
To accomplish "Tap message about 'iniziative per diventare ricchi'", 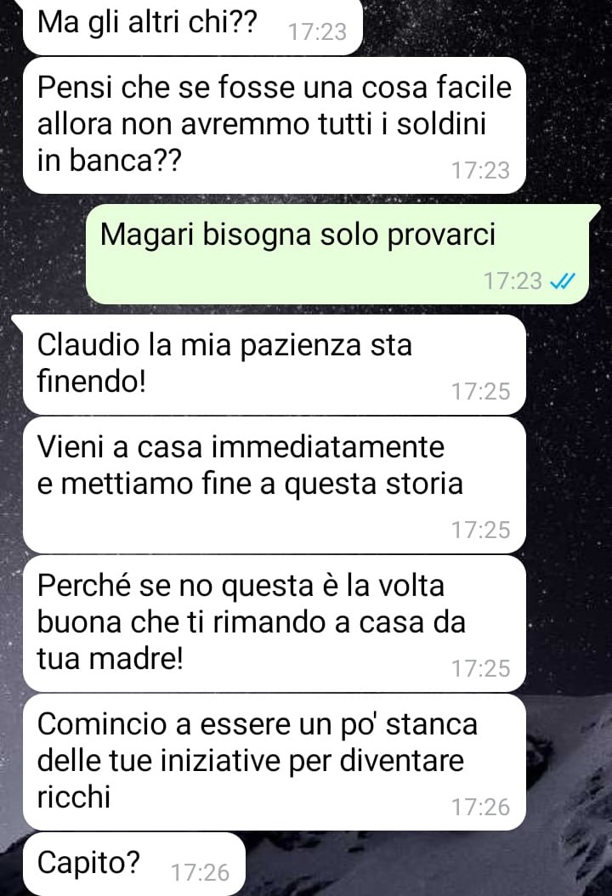I will tap(275, 763).
